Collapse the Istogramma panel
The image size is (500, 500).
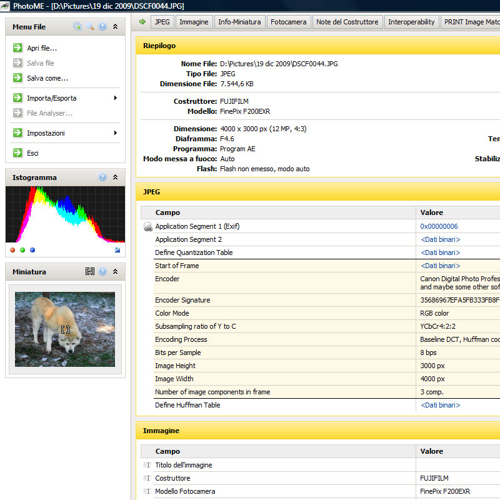115,177
